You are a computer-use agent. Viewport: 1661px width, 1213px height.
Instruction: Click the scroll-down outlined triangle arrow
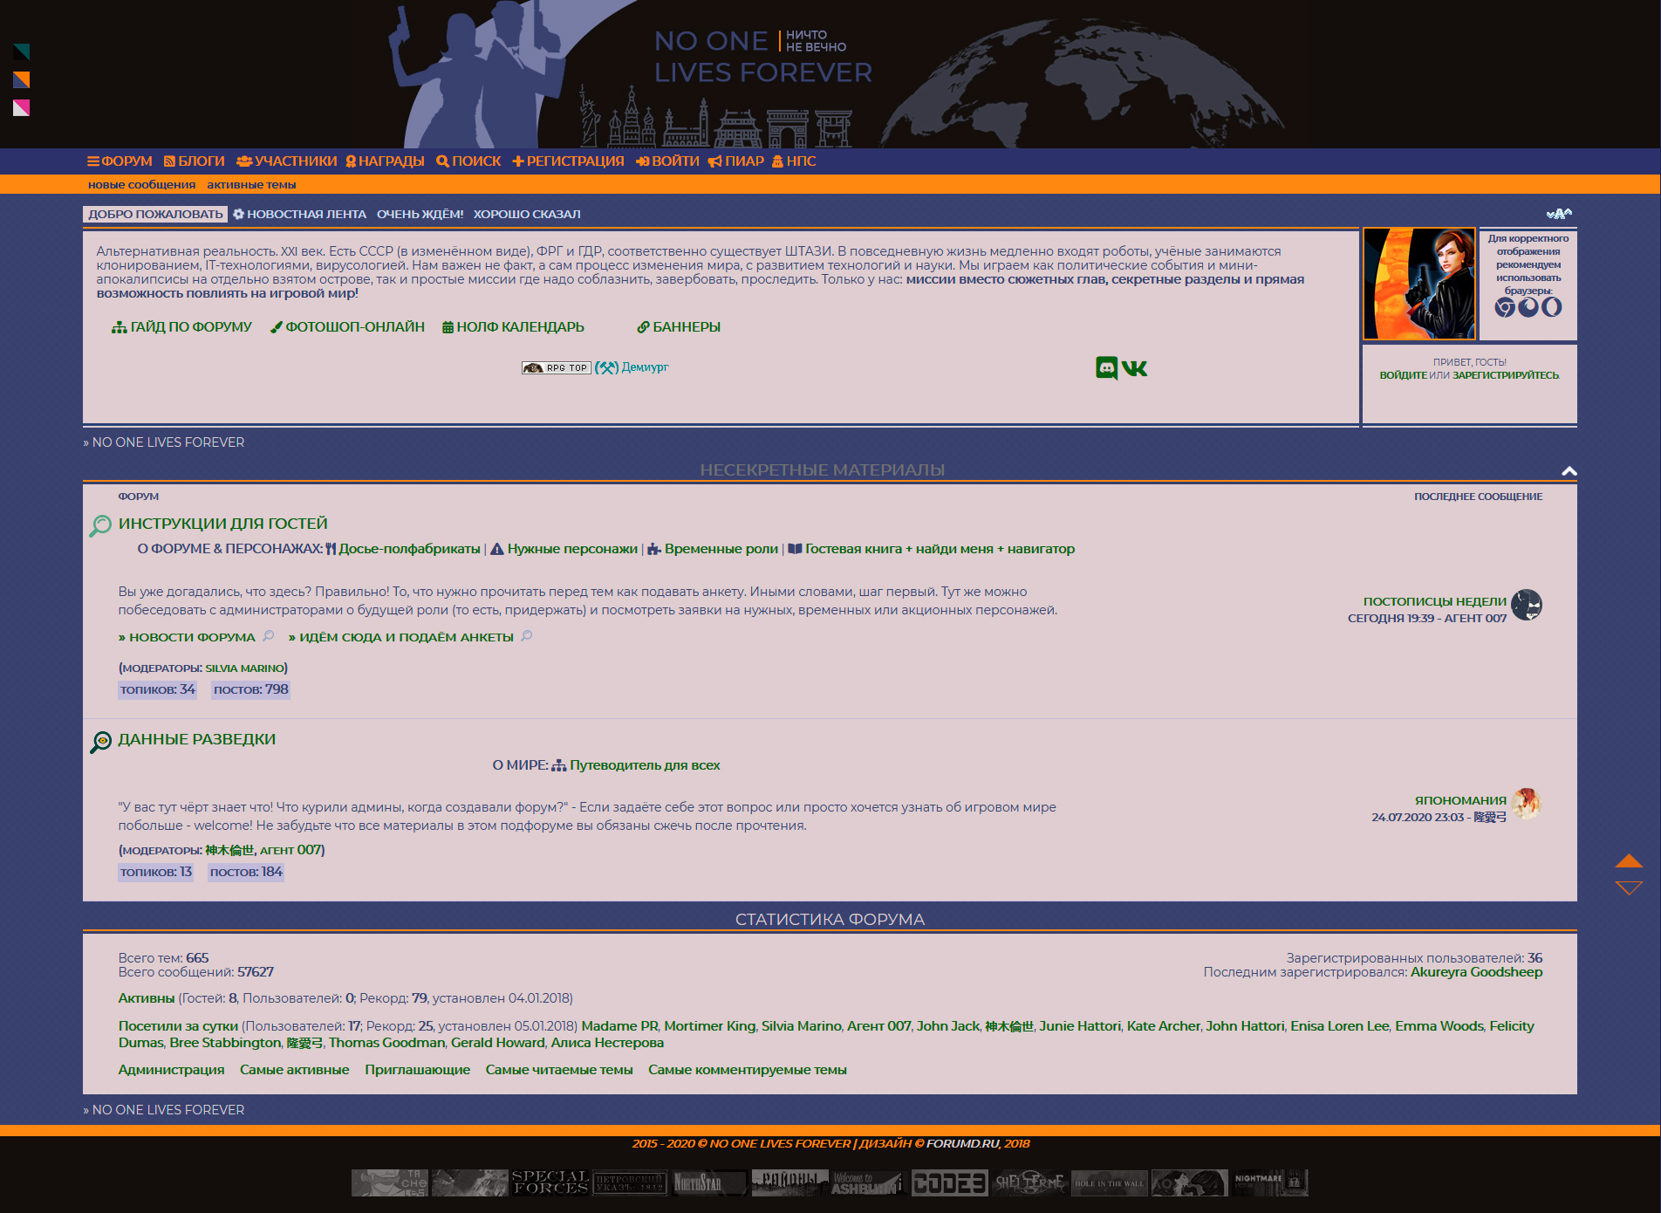tap(1628, 887)
